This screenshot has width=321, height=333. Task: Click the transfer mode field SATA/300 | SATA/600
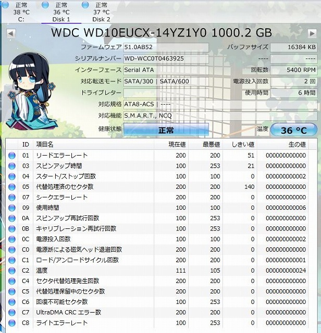click(166, 82)
